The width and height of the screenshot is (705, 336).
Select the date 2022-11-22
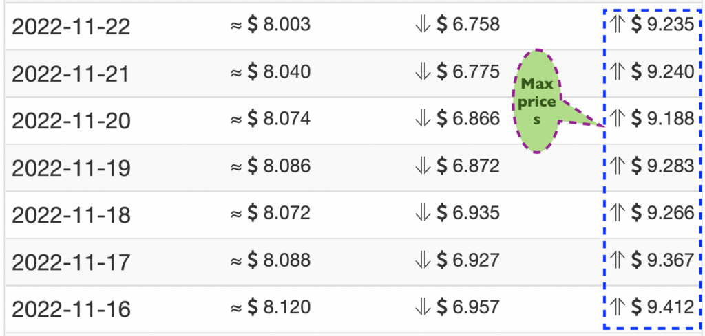click(71, 27)
